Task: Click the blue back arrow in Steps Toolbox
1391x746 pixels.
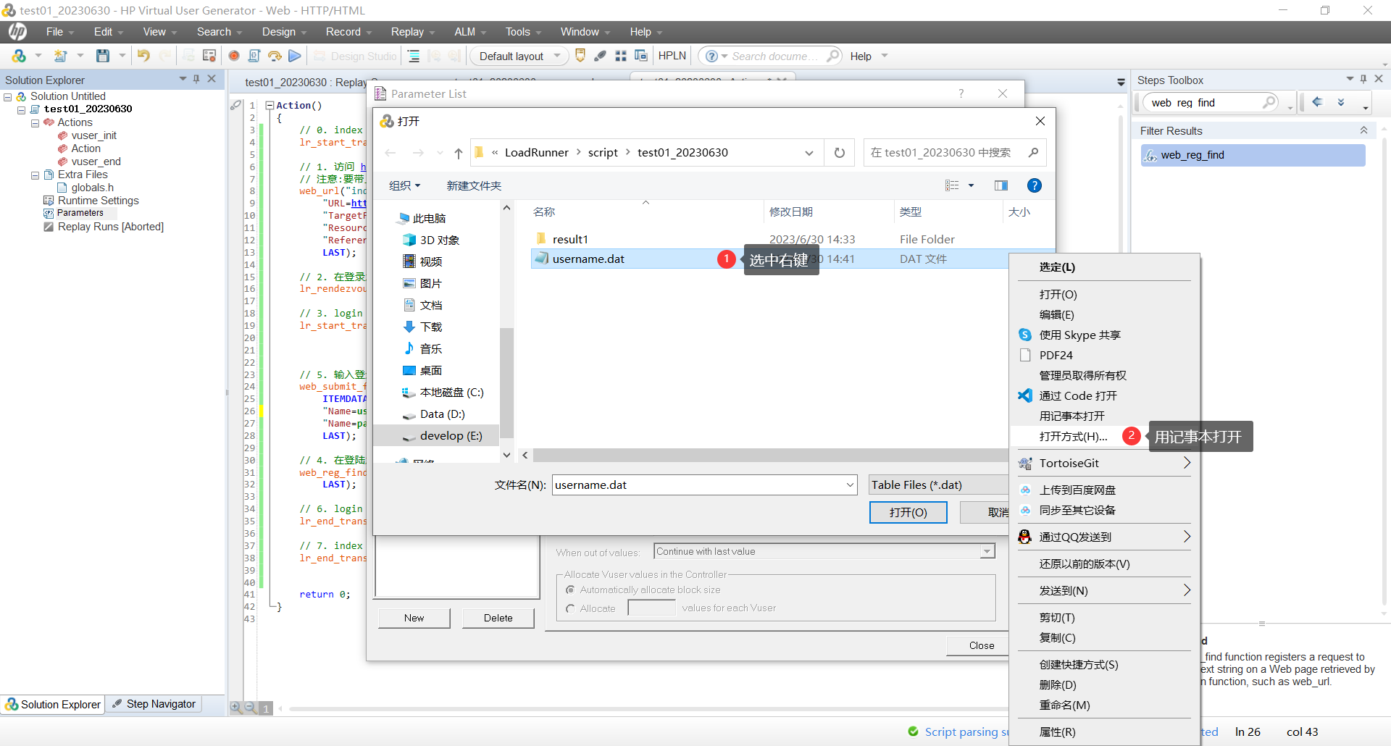Action: pyautogui.click(x=1318, y=102)
